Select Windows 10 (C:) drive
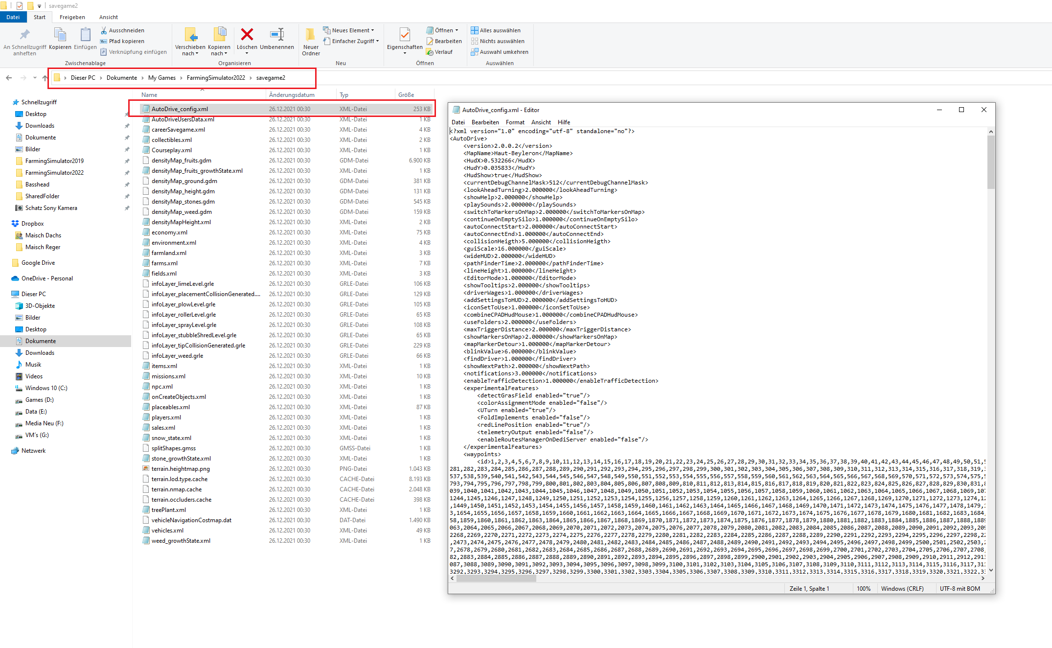 click(46, 388)
